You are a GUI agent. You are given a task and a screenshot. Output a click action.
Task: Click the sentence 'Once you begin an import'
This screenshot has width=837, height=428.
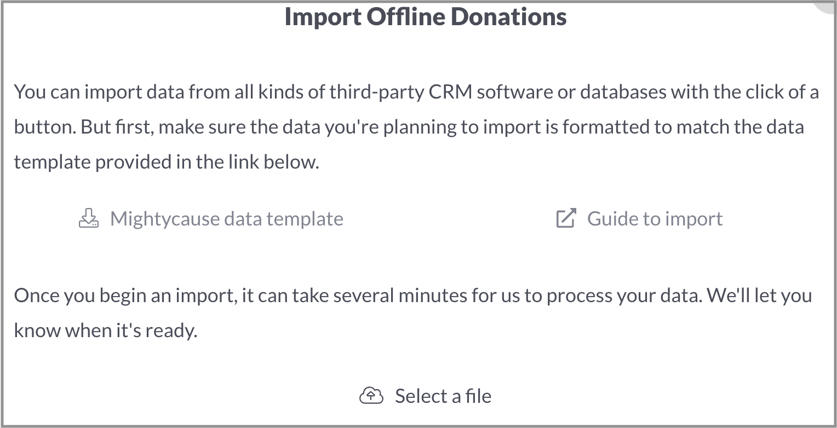click(413, 313)
